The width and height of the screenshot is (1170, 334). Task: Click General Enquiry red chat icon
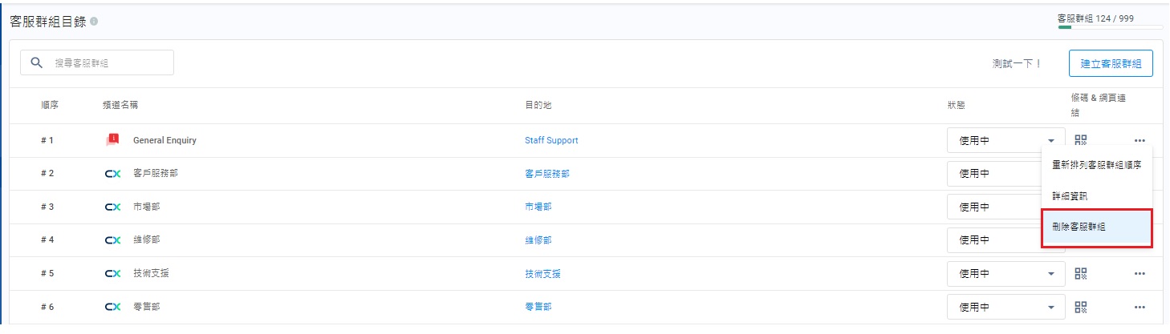[112, 140]
